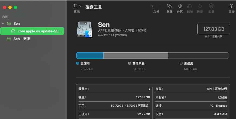This screenshot has width=236, height=119.
Task: Remove volume with the minus icon
Action: point(160,6)
